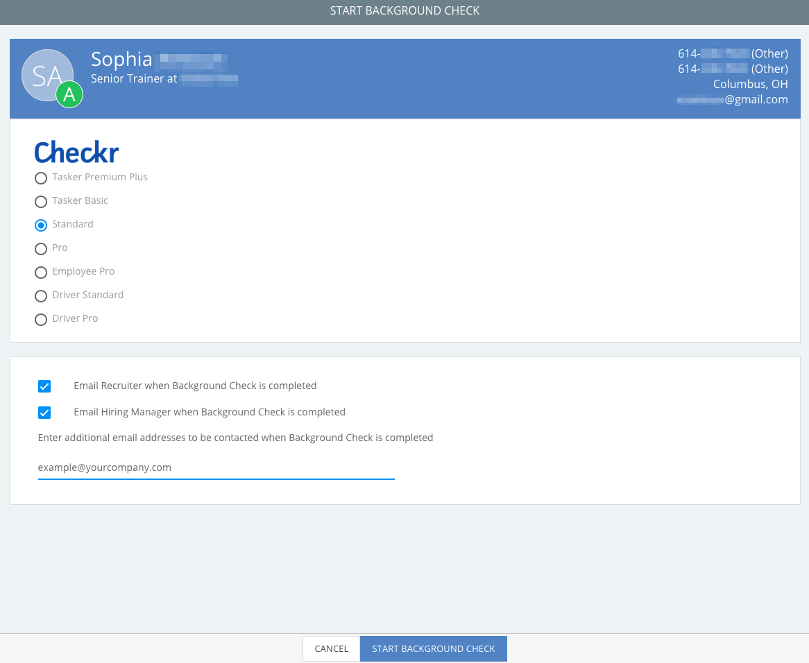Screen dimensions: 809x663
Task: Click the green A status badge
Action: (x=69, y=94)
